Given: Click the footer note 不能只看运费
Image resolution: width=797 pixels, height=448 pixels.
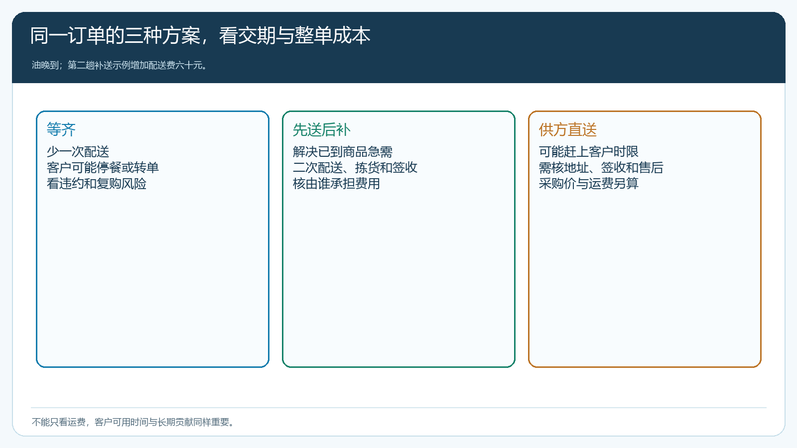Looking at the screenshot, I should coord(133,422).
